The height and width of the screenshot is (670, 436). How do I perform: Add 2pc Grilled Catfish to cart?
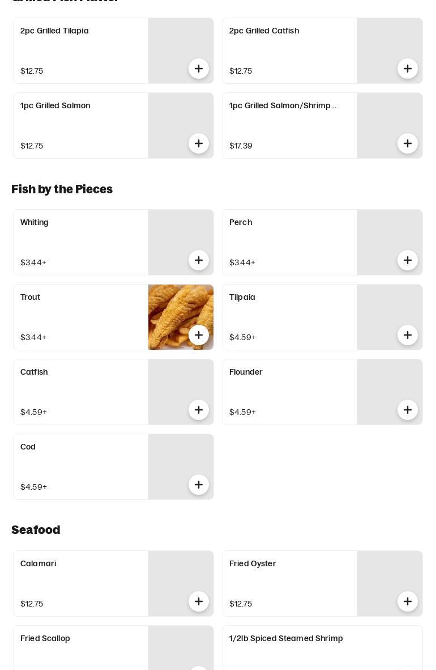[x=408, y=69]
